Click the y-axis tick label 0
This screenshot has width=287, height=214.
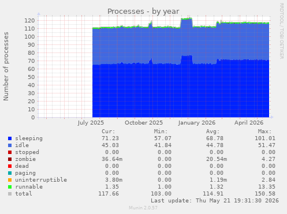coord(33,118)
